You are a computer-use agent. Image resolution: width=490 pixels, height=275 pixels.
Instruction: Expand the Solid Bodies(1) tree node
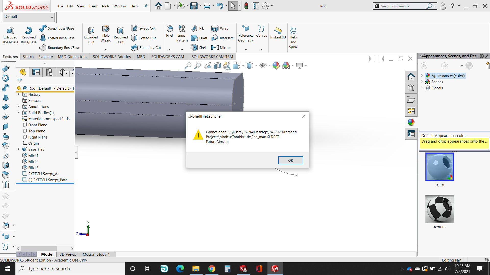[18, 113]
